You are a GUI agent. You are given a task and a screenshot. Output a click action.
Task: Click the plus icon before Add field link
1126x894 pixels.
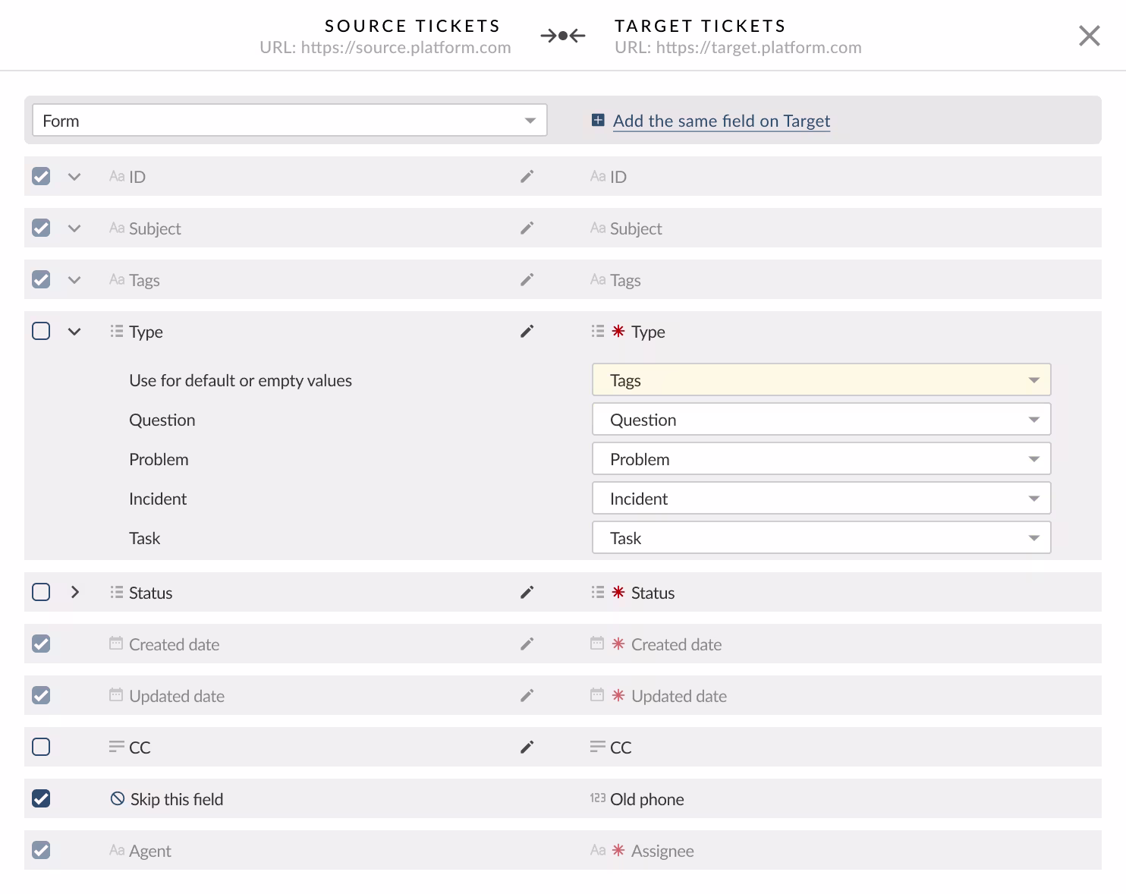[598, 120]
